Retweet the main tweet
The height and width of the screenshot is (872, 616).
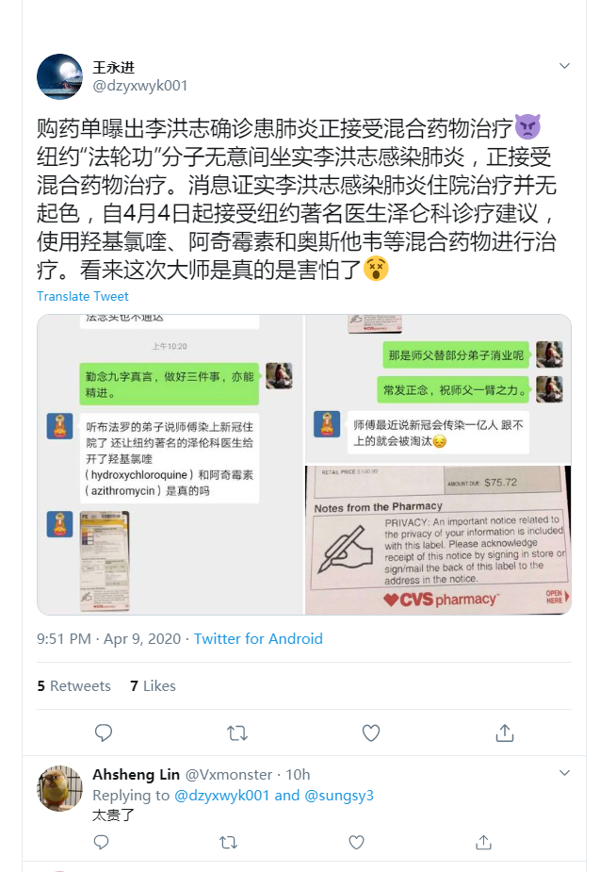point(237,733)
